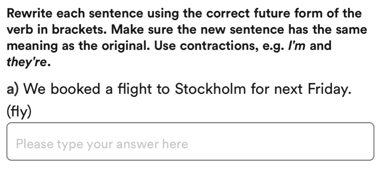The height and width of the screenshot is (192, 376).
Task: Click the word 'Rewrite' in the instructions
Action: point(31,13)
